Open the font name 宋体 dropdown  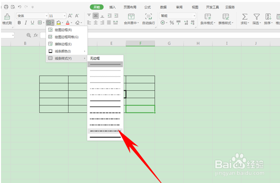tap(46, 16)
